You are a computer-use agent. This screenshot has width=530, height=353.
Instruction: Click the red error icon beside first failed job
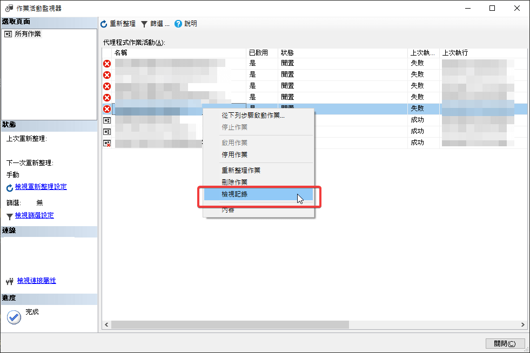(107, 63)
